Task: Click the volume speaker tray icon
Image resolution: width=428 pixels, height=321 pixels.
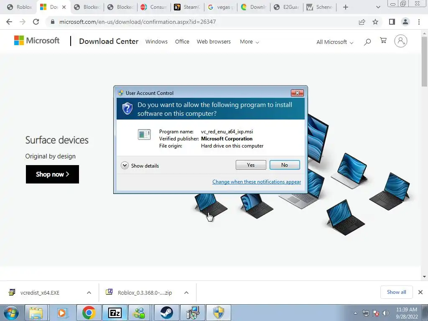Action: (386, 313)
